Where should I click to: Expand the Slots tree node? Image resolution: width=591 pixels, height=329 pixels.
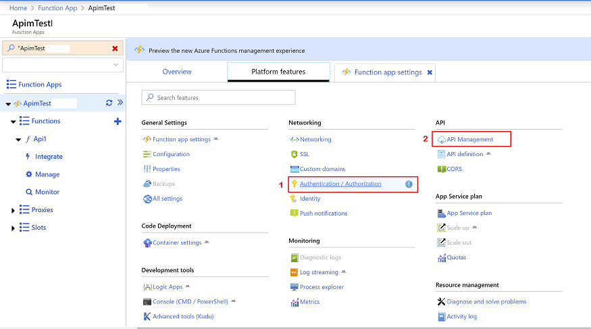13,228
